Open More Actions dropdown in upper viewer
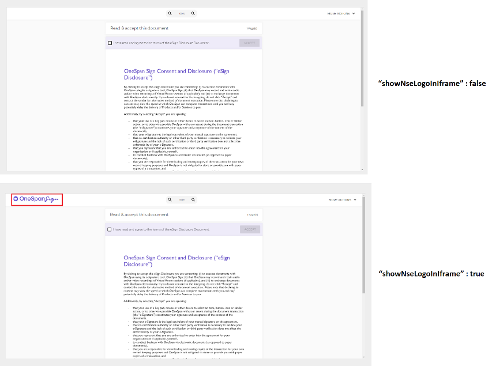This screenshot has height=366, width=492. [341, 13]
